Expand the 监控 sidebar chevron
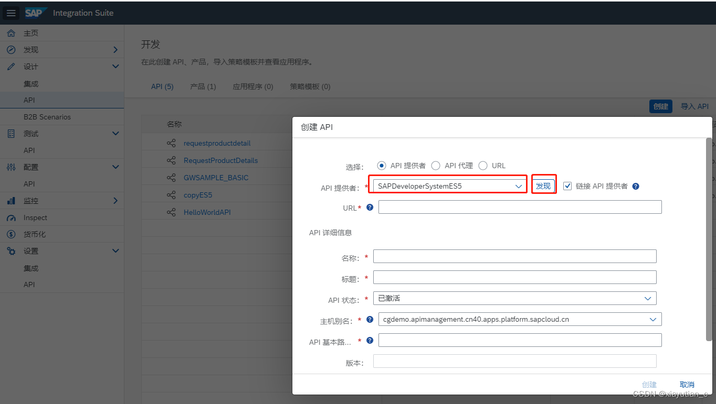This screenshot has height=404, width=716. click(x=115, y=201)
